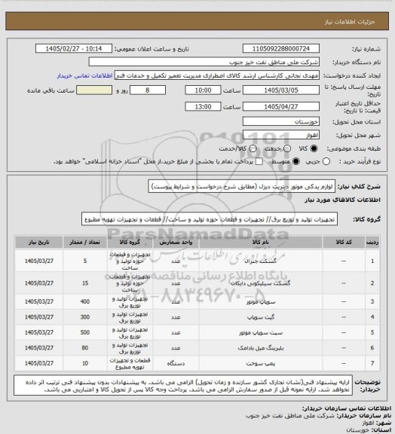Click the تعداد / مقدار column header
395x434 pixels.
[x=84, y=242]
